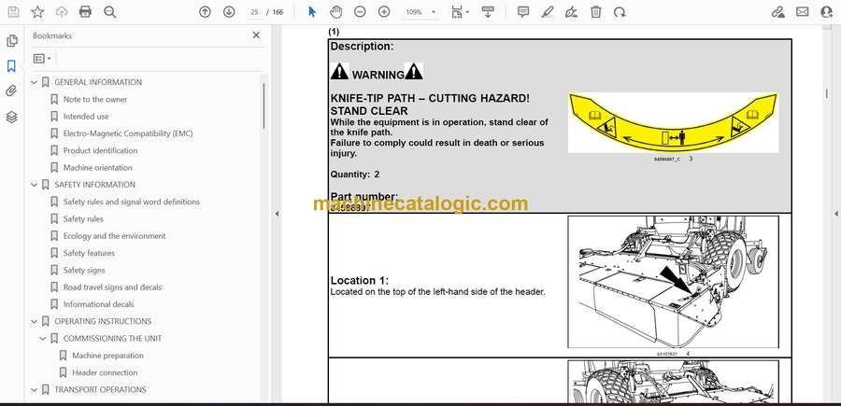Go to Electro-Magnetic Compatibility (EMC) bookmark
The height and width of the screenshot is (406, 841).
[x=128, y=133]
